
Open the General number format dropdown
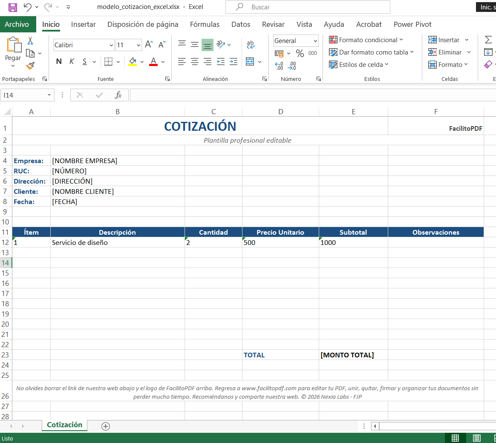315,41
